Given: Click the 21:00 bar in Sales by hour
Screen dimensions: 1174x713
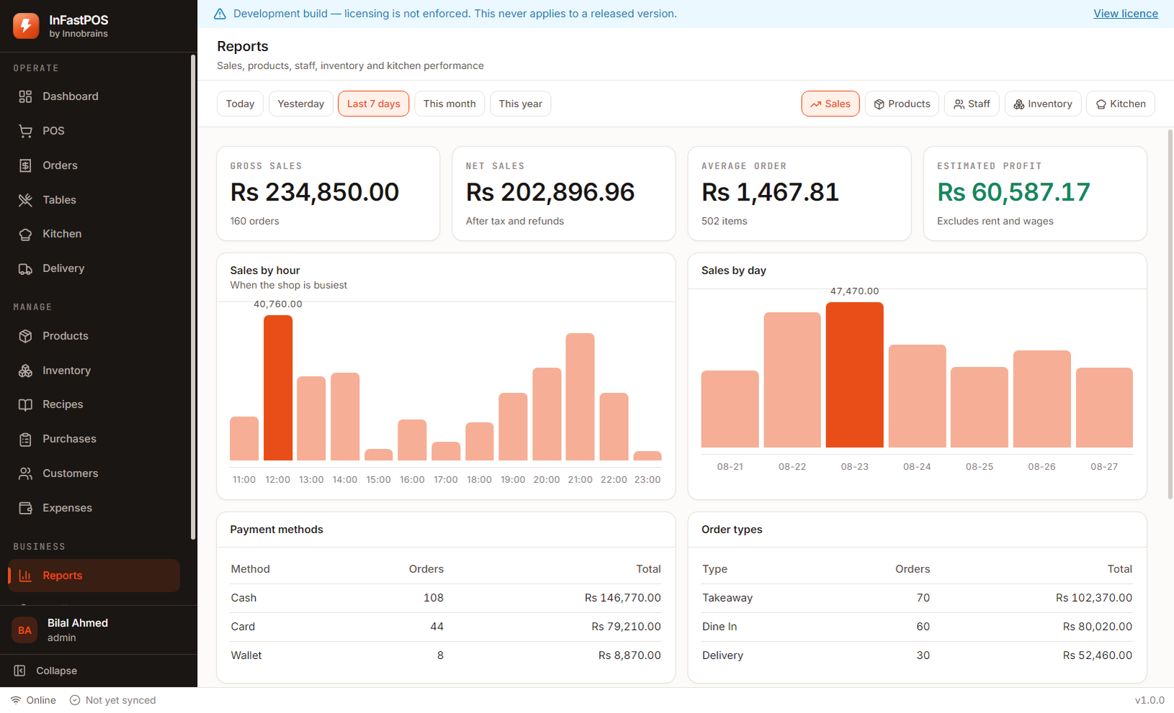Looking at the screenshot, I should click(580, 396).
